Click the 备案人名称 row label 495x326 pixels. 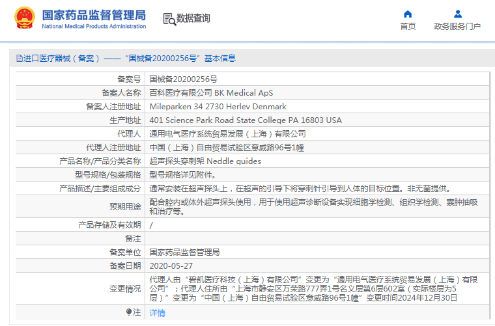click(x=121, y=92)
